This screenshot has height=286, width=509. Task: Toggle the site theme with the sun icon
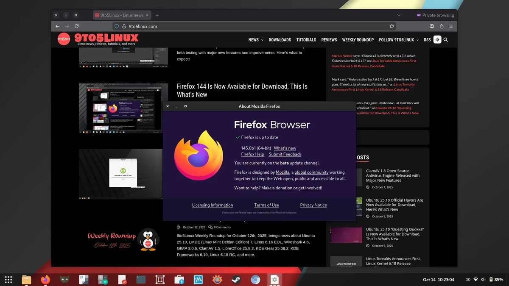(x=437, y=39)
